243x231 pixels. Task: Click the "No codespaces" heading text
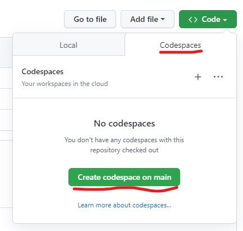tap(125, 124)
